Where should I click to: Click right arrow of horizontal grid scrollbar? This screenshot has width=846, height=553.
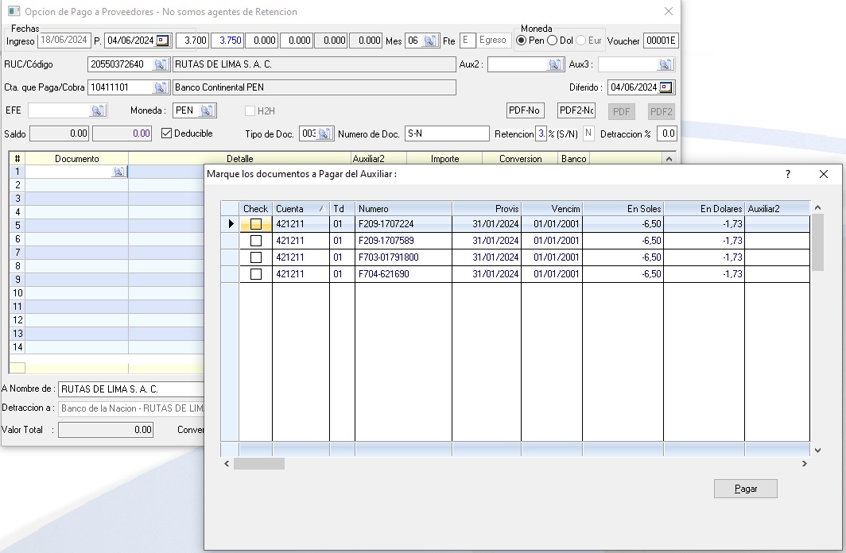coord(805,463)
